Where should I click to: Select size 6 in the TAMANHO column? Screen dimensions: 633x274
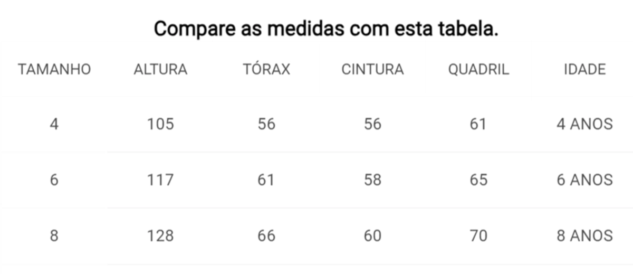pyautogui.click(x=54, y=179)
